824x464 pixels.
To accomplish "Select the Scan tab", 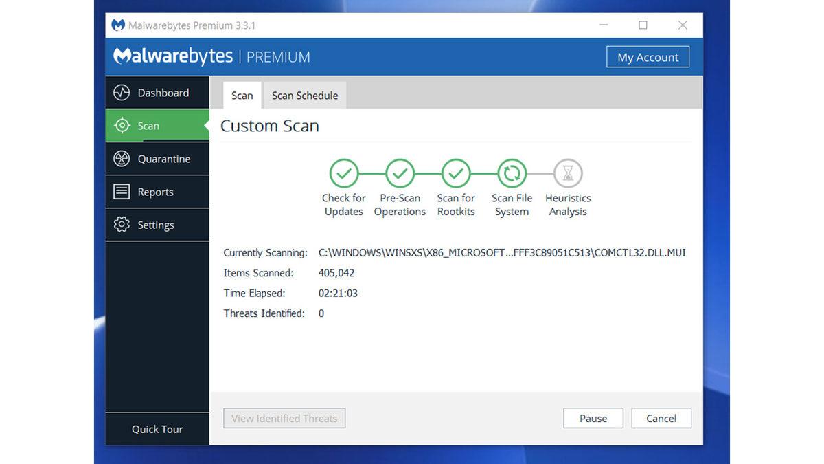I will tap(242, 95).
